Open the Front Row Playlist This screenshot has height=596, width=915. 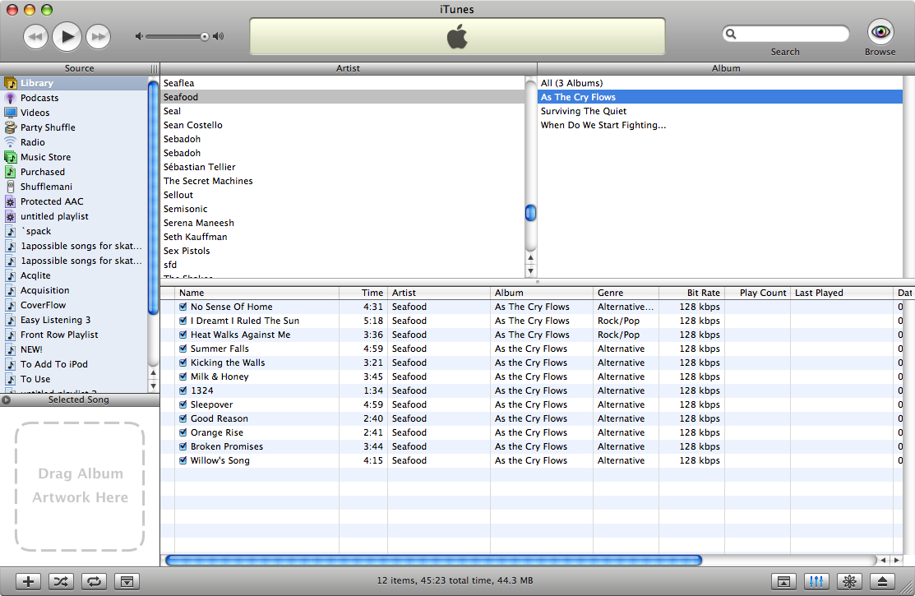(x=74, y=335)
